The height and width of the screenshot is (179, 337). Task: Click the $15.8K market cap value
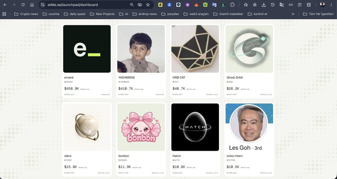point(70,167)
